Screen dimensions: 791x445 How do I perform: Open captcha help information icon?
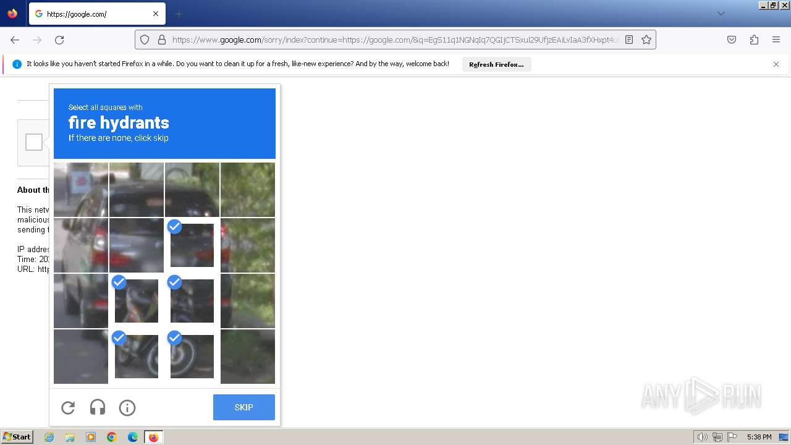[127, 407]
